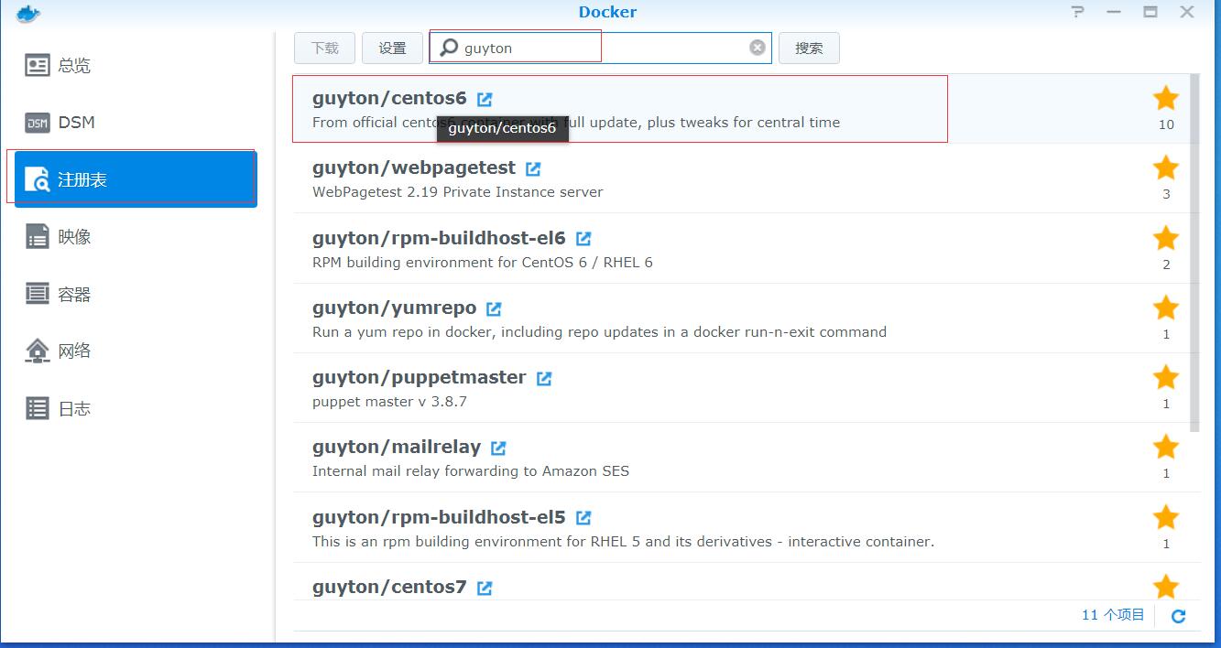Open the 容器 containers section
The image size is (1221, 648).
coord(136,294)
